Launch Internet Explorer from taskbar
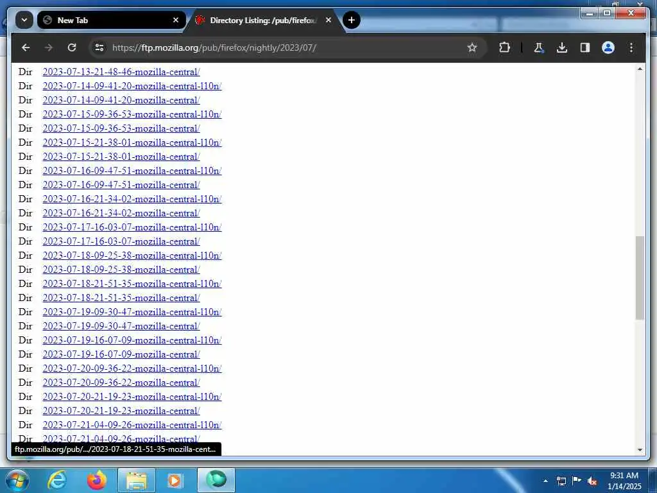The width and height of the screenshot is (657, 493). coord(57,480)
